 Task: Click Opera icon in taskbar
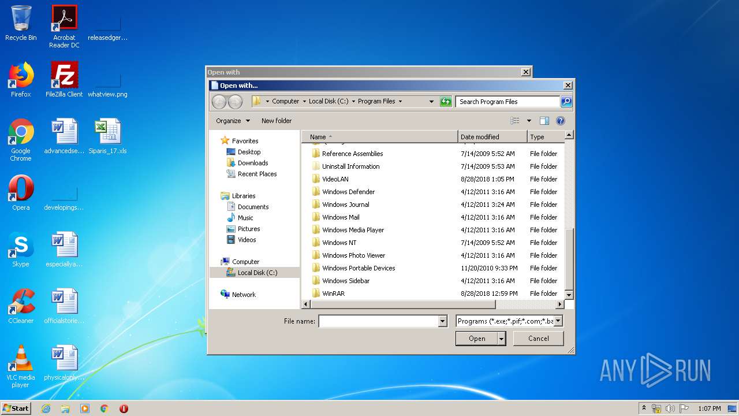124,408
